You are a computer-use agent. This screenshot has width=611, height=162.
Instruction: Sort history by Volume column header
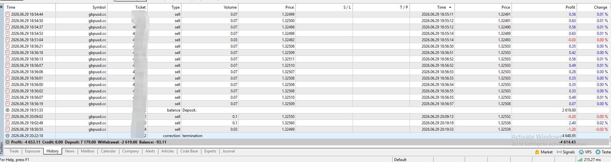(230, 7)
